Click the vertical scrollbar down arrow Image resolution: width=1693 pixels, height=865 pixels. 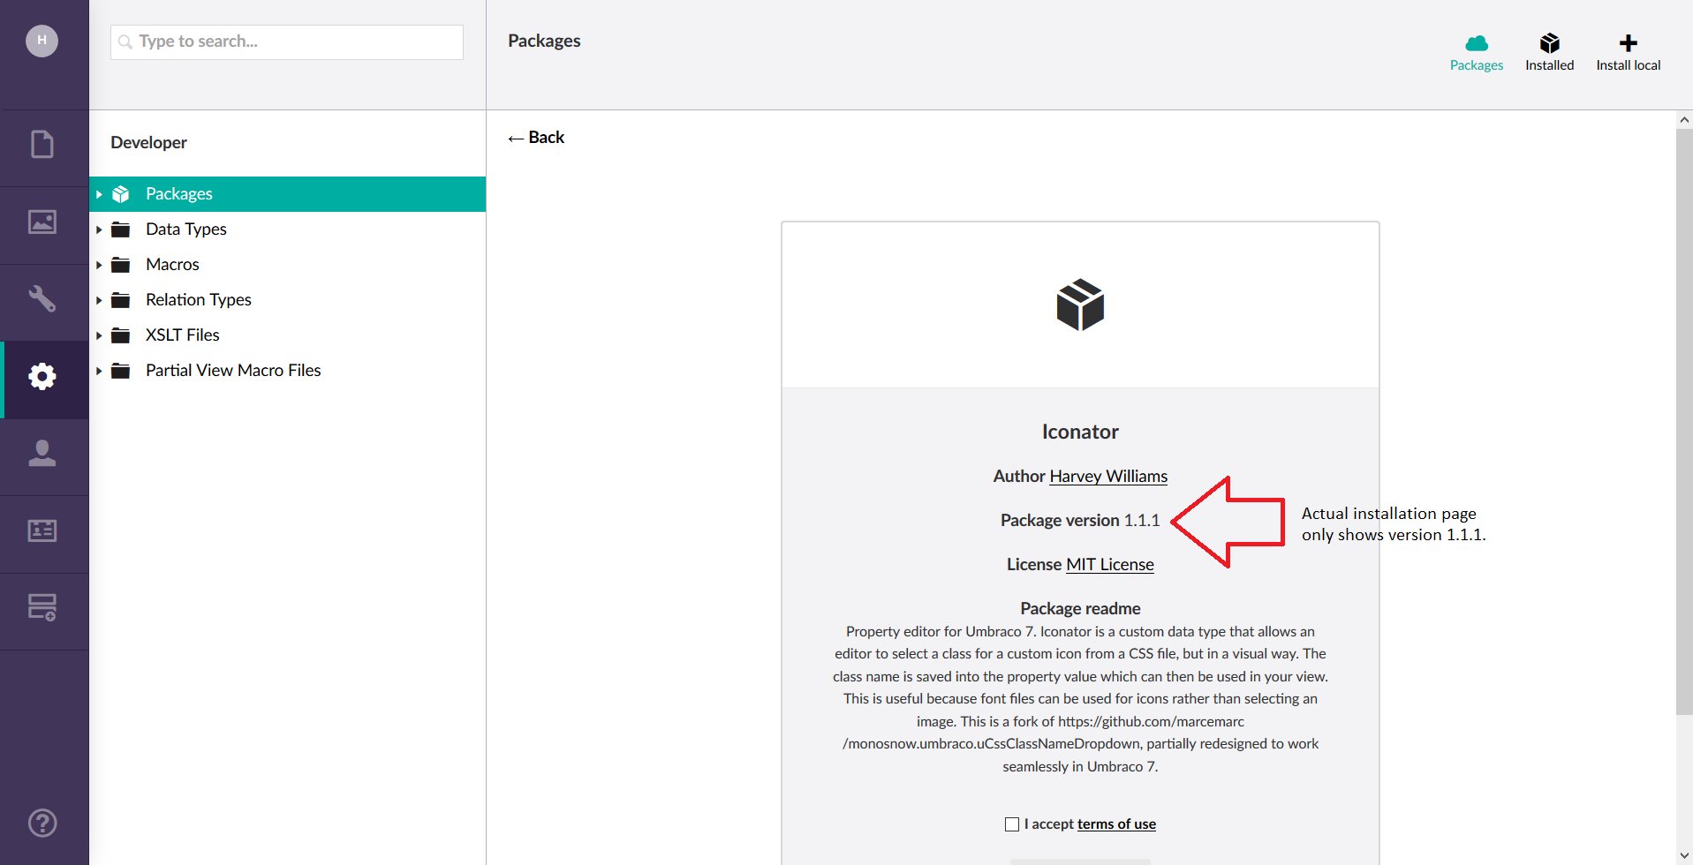[1684, 856]
